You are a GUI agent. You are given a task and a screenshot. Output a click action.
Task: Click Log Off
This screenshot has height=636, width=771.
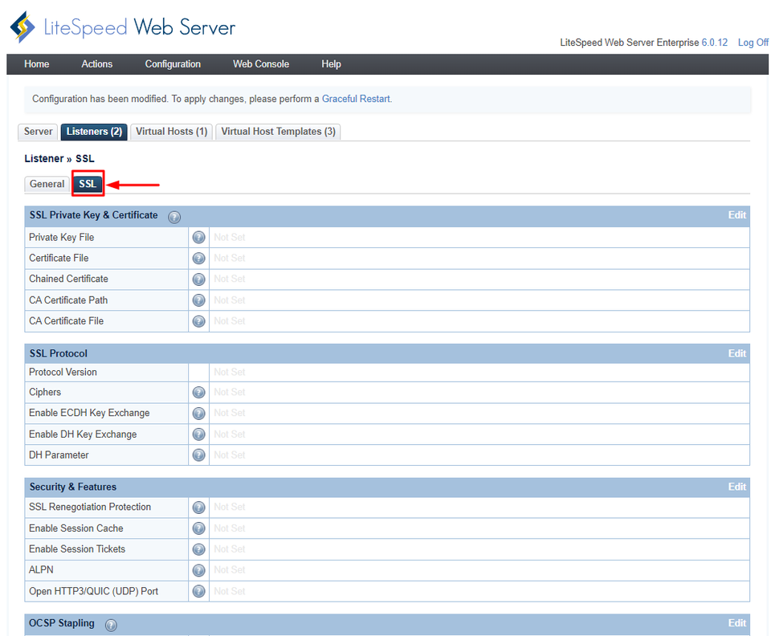point(753,42)
